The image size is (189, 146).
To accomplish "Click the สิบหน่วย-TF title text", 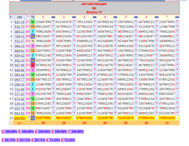I will (94, 12).
